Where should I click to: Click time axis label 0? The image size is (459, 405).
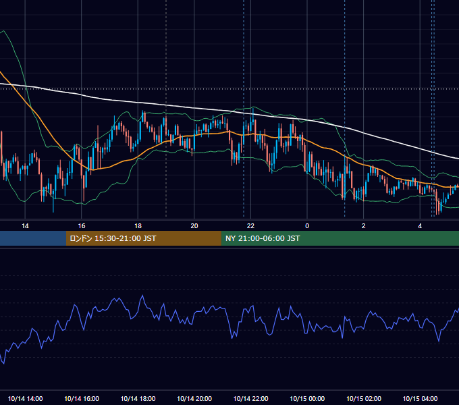[x=307, y=226]
